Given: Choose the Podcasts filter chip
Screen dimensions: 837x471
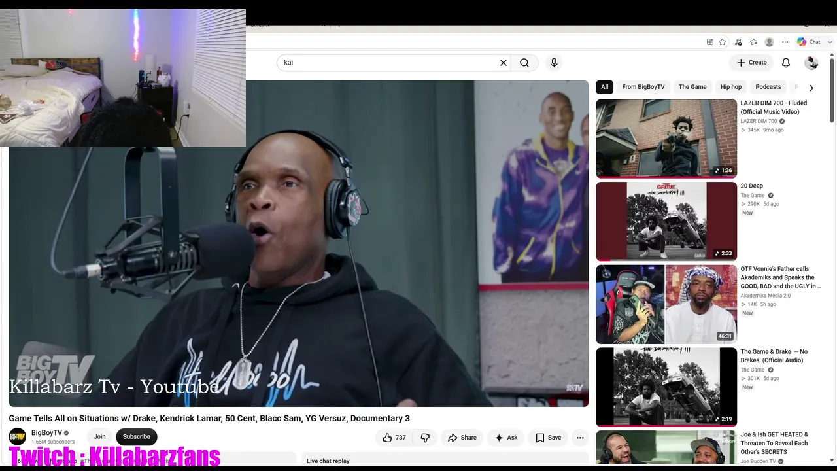Looking at the screenshot, I should (x=768, y=87).
